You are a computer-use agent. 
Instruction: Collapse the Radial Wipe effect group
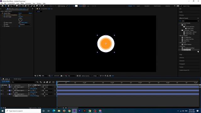tap(1, 13)
